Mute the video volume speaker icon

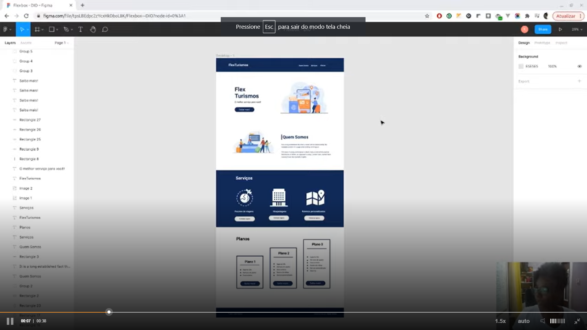pyautogui.click(x=543, y=321)
